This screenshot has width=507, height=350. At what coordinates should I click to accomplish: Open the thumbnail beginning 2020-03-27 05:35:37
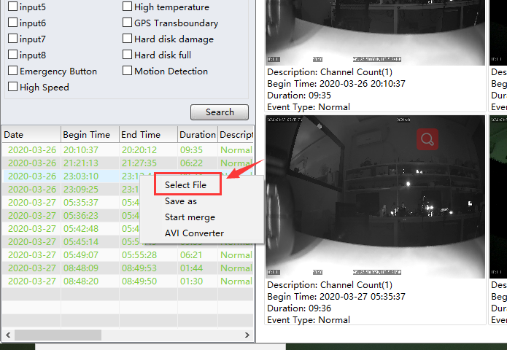[x=376, y=197]
